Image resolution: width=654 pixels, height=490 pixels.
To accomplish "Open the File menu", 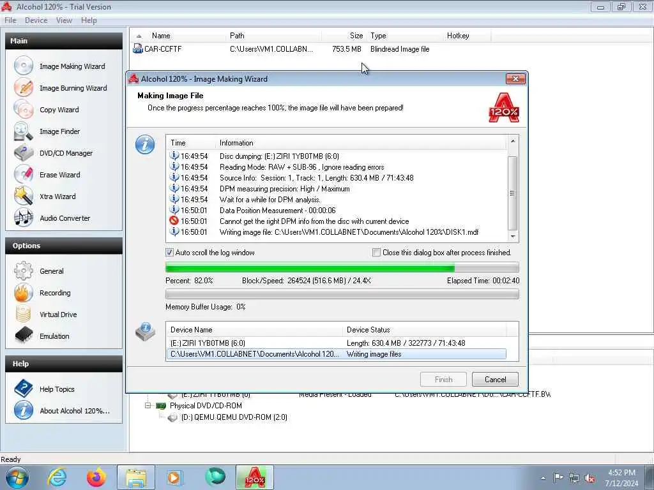I will point(10,20).
